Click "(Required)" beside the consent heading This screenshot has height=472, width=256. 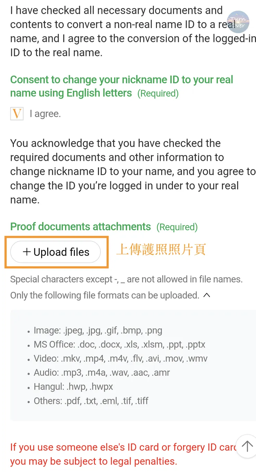click(158, 93)
